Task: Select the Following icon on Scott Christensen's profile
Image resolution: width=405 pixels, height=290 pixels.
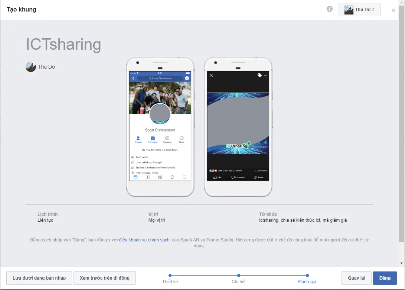Action: coord(153,138)
